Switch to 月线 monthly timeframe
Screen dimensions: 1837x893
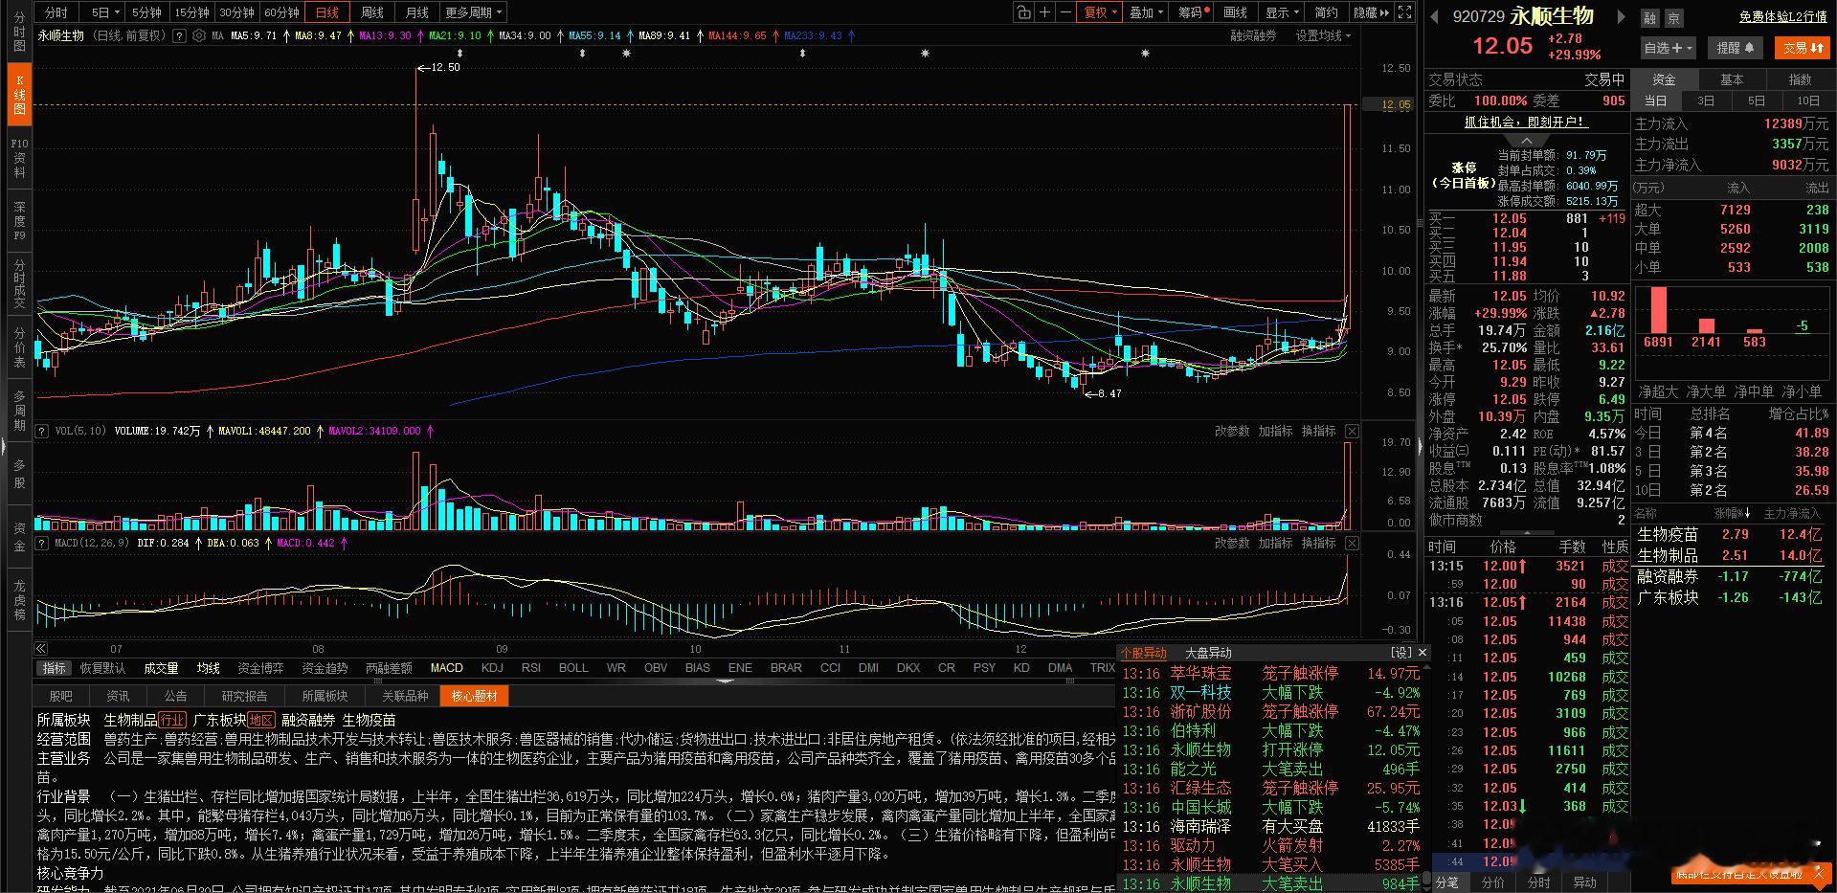(x=417, y=12)
